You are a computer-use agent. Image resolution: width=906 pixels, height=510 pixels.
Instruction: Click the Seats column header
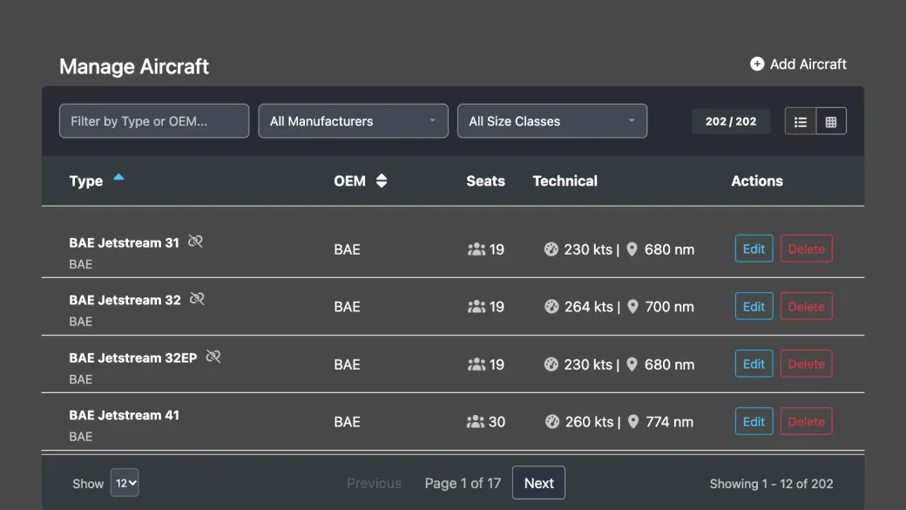pyautogui.click(x=485, y=181)
